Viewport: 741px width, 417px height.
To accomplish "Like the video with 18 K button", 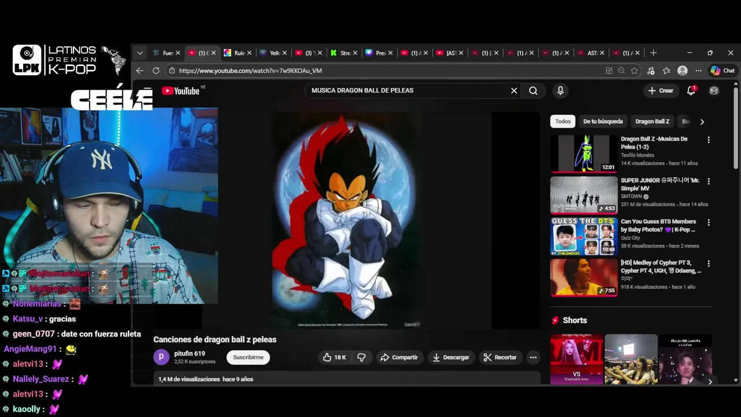I will coord(335,357).
